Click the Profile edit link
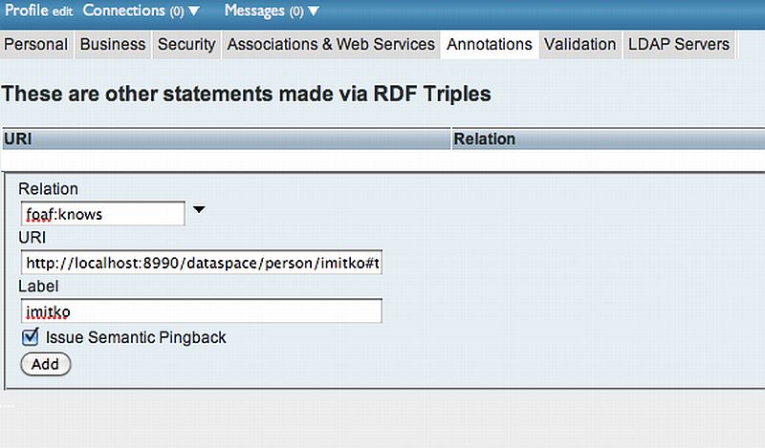The image size is (765, 448). [x=62, y=11]
